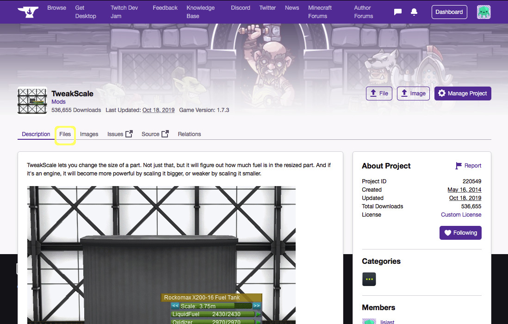Open the Issues external link icon

129,134
